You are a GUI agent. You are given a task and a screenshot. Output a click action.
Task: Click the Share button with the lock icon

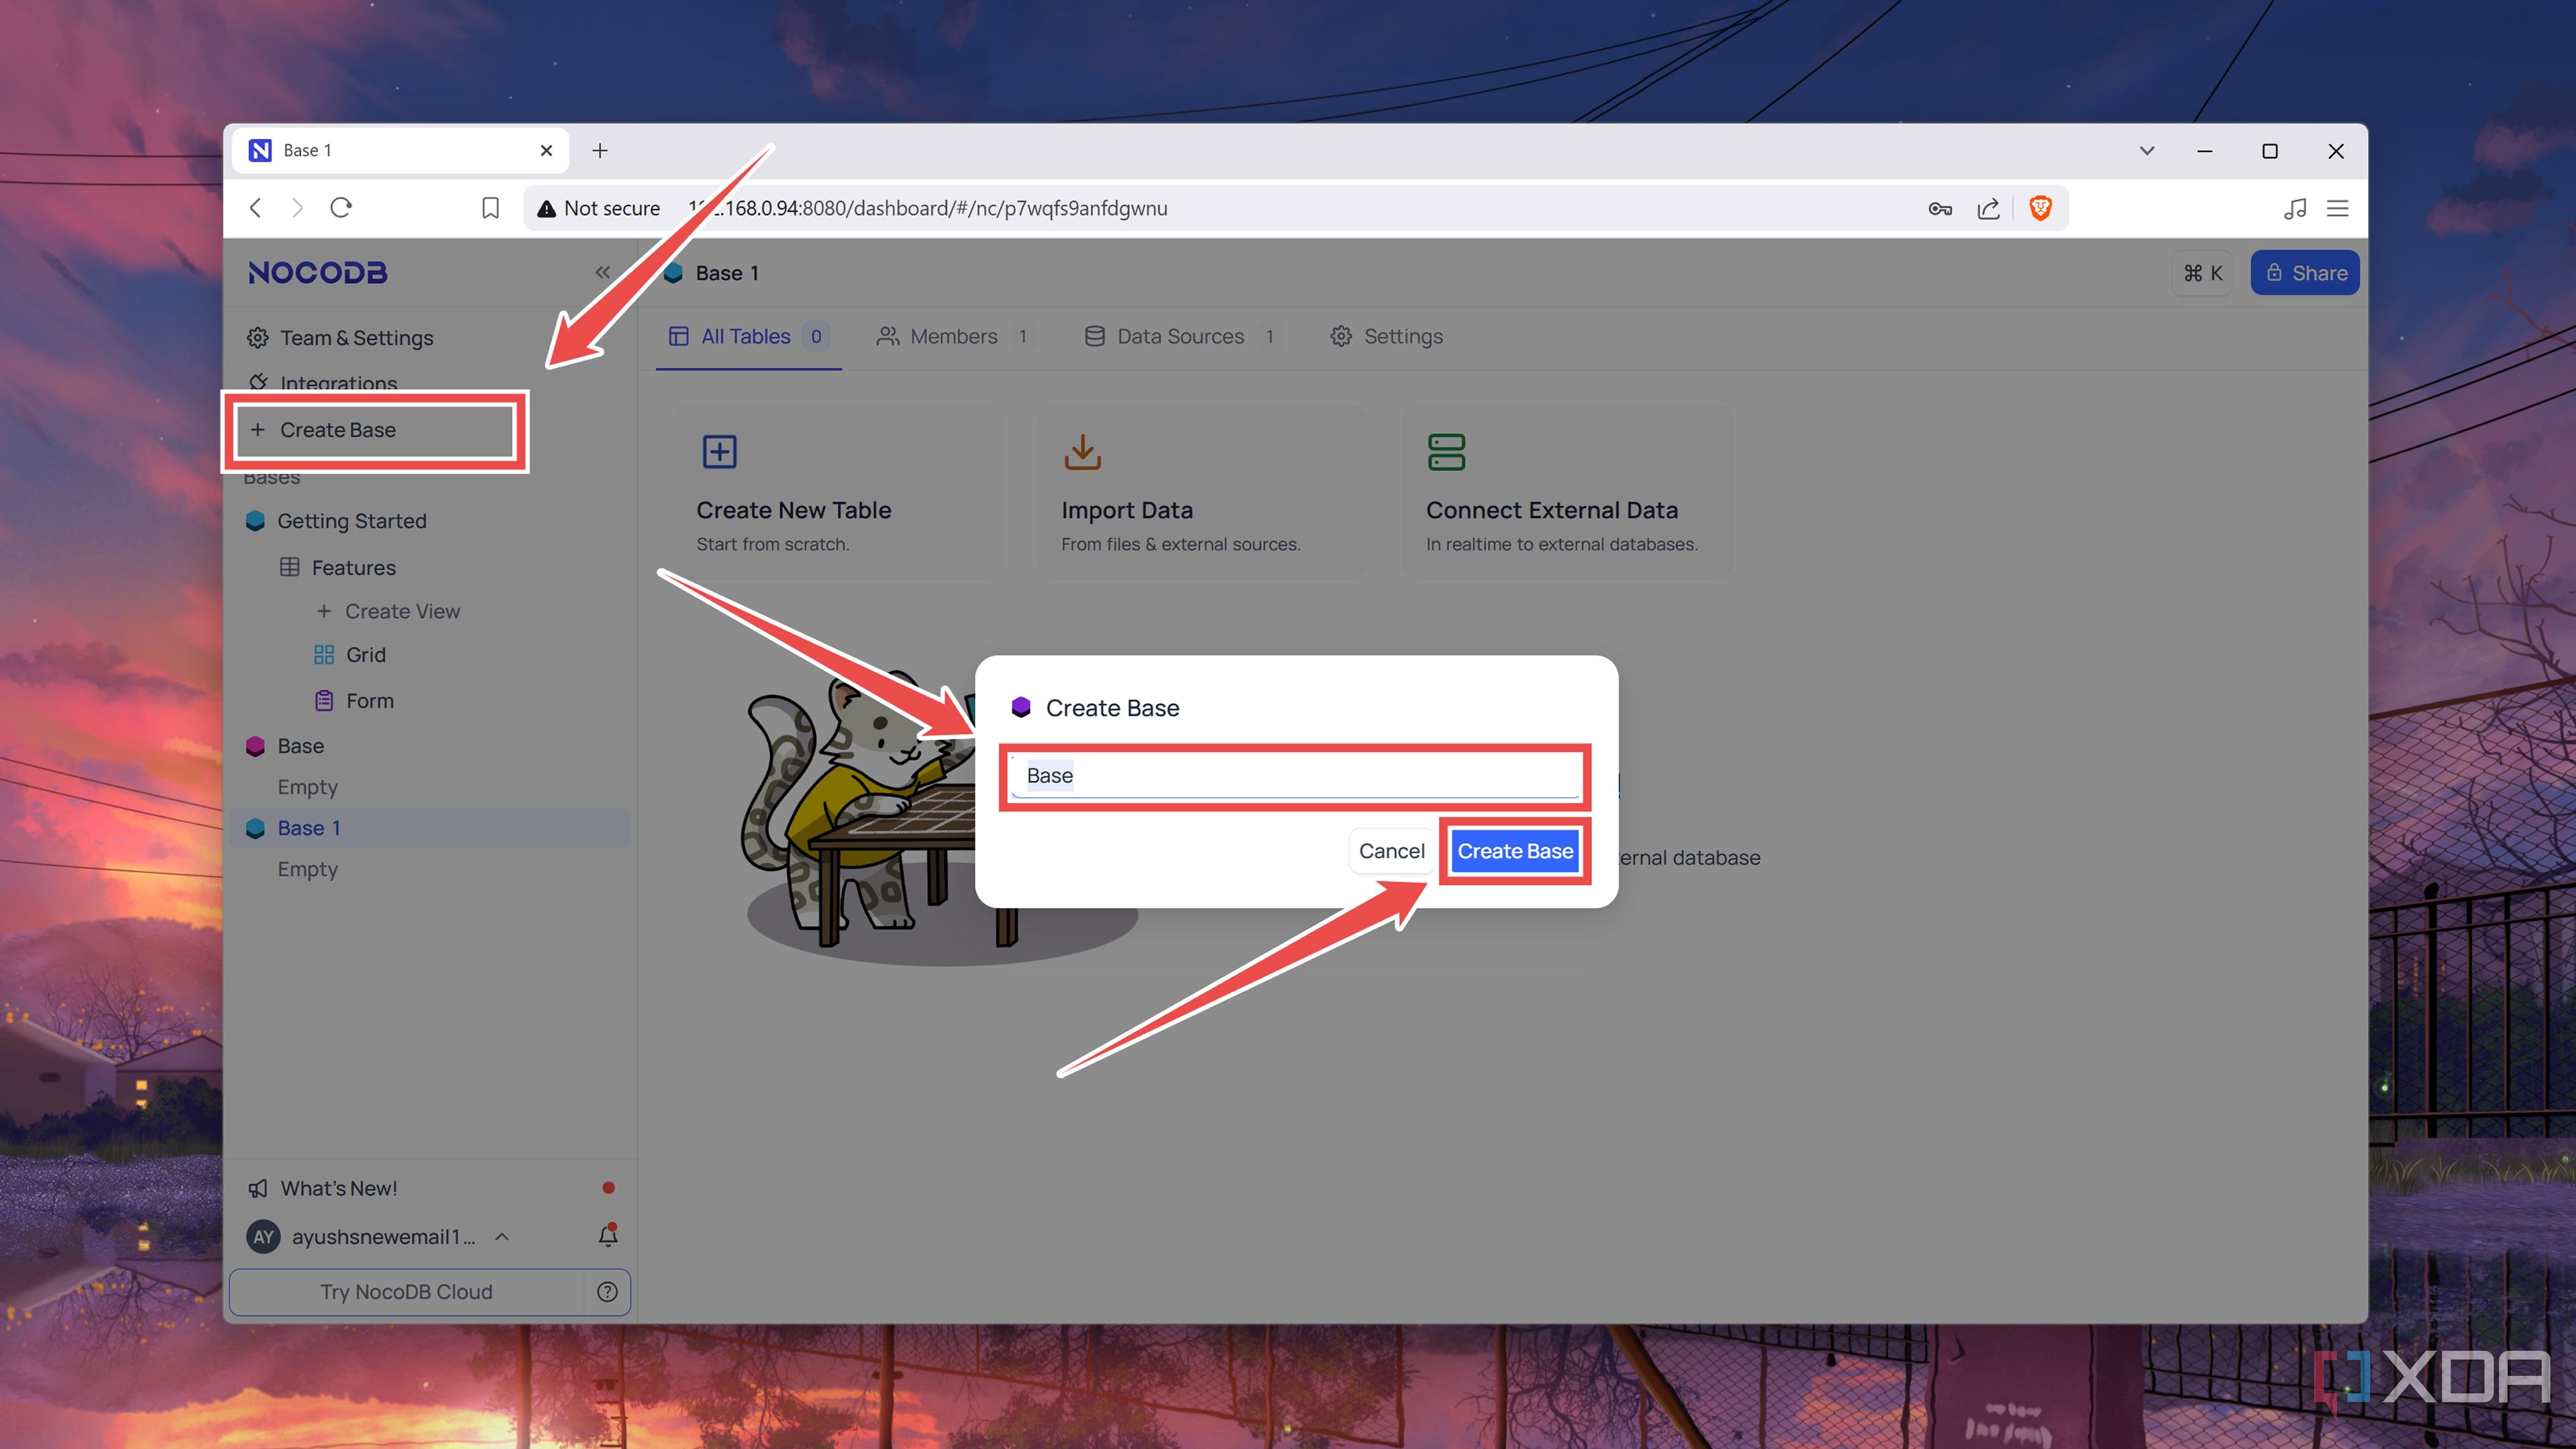pos(2304,272)
